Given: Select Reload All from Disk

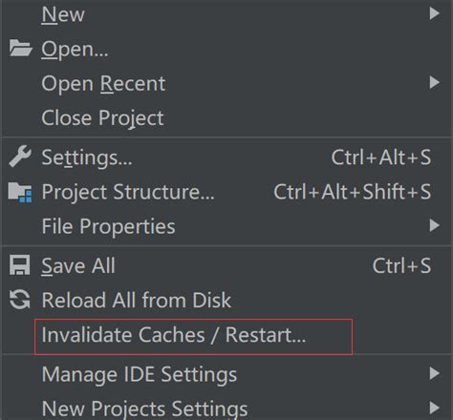Looking at the screenshot, I should point(226,300).
